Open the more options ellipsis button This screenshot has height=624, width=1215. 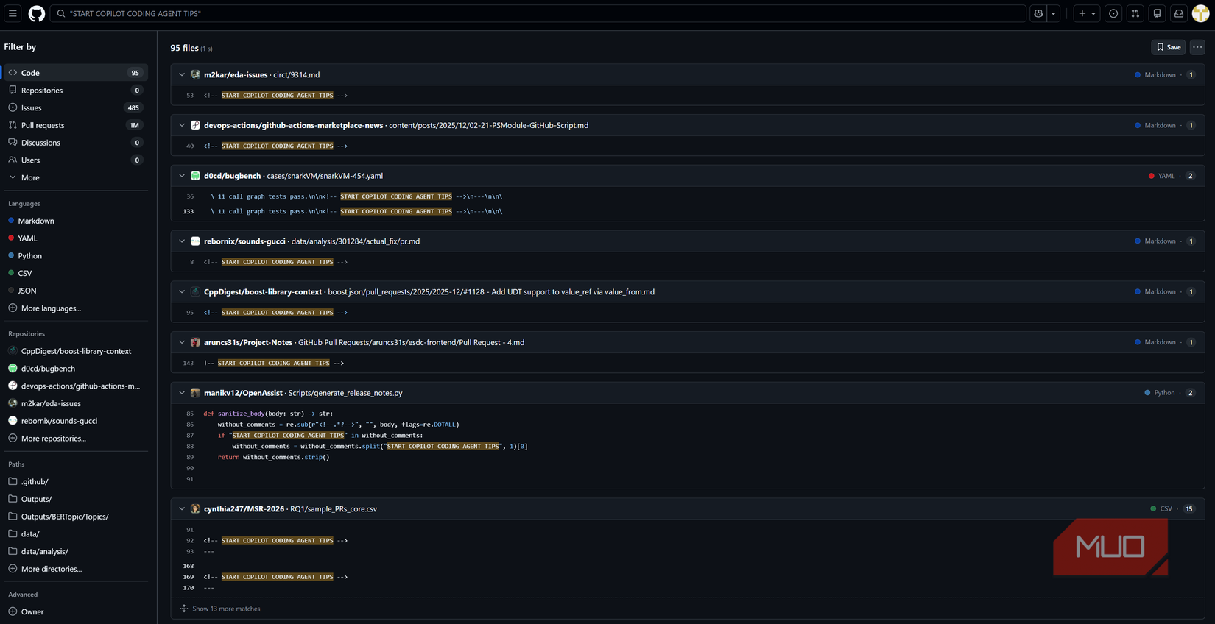[1197, 47]
